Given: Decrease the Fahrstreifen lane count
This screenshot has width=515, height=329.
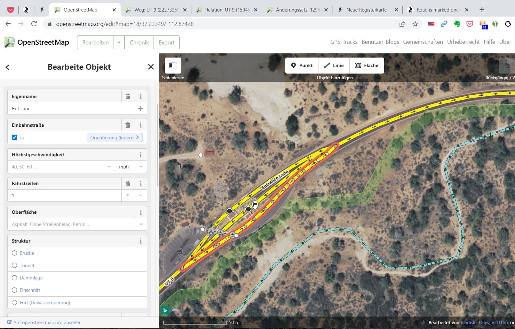Looking at the screenshot, I should click(128, 195).
